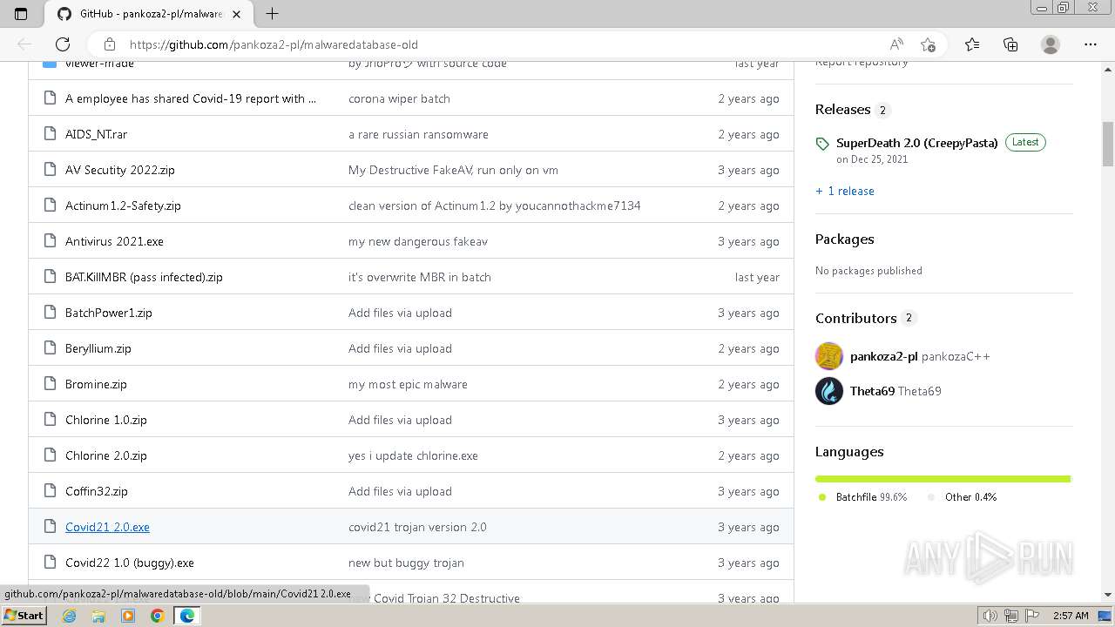This screenshot has height=627, width=1115.
Task: Open the A employee has shared Covid-19 report file
Action: pos(191,98)
